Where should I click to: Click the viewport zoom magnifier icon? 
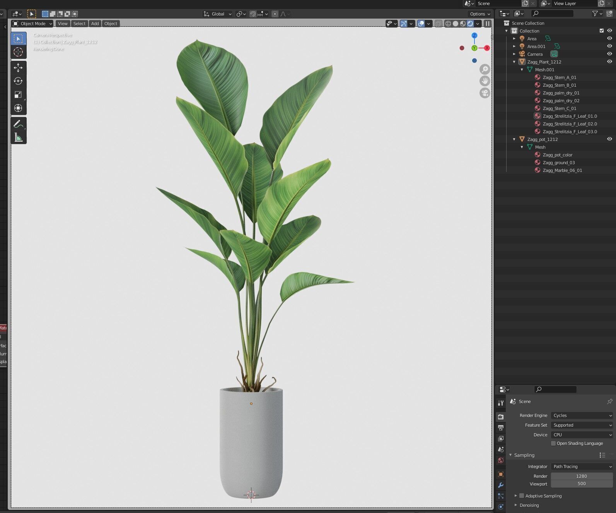[485, 69]
